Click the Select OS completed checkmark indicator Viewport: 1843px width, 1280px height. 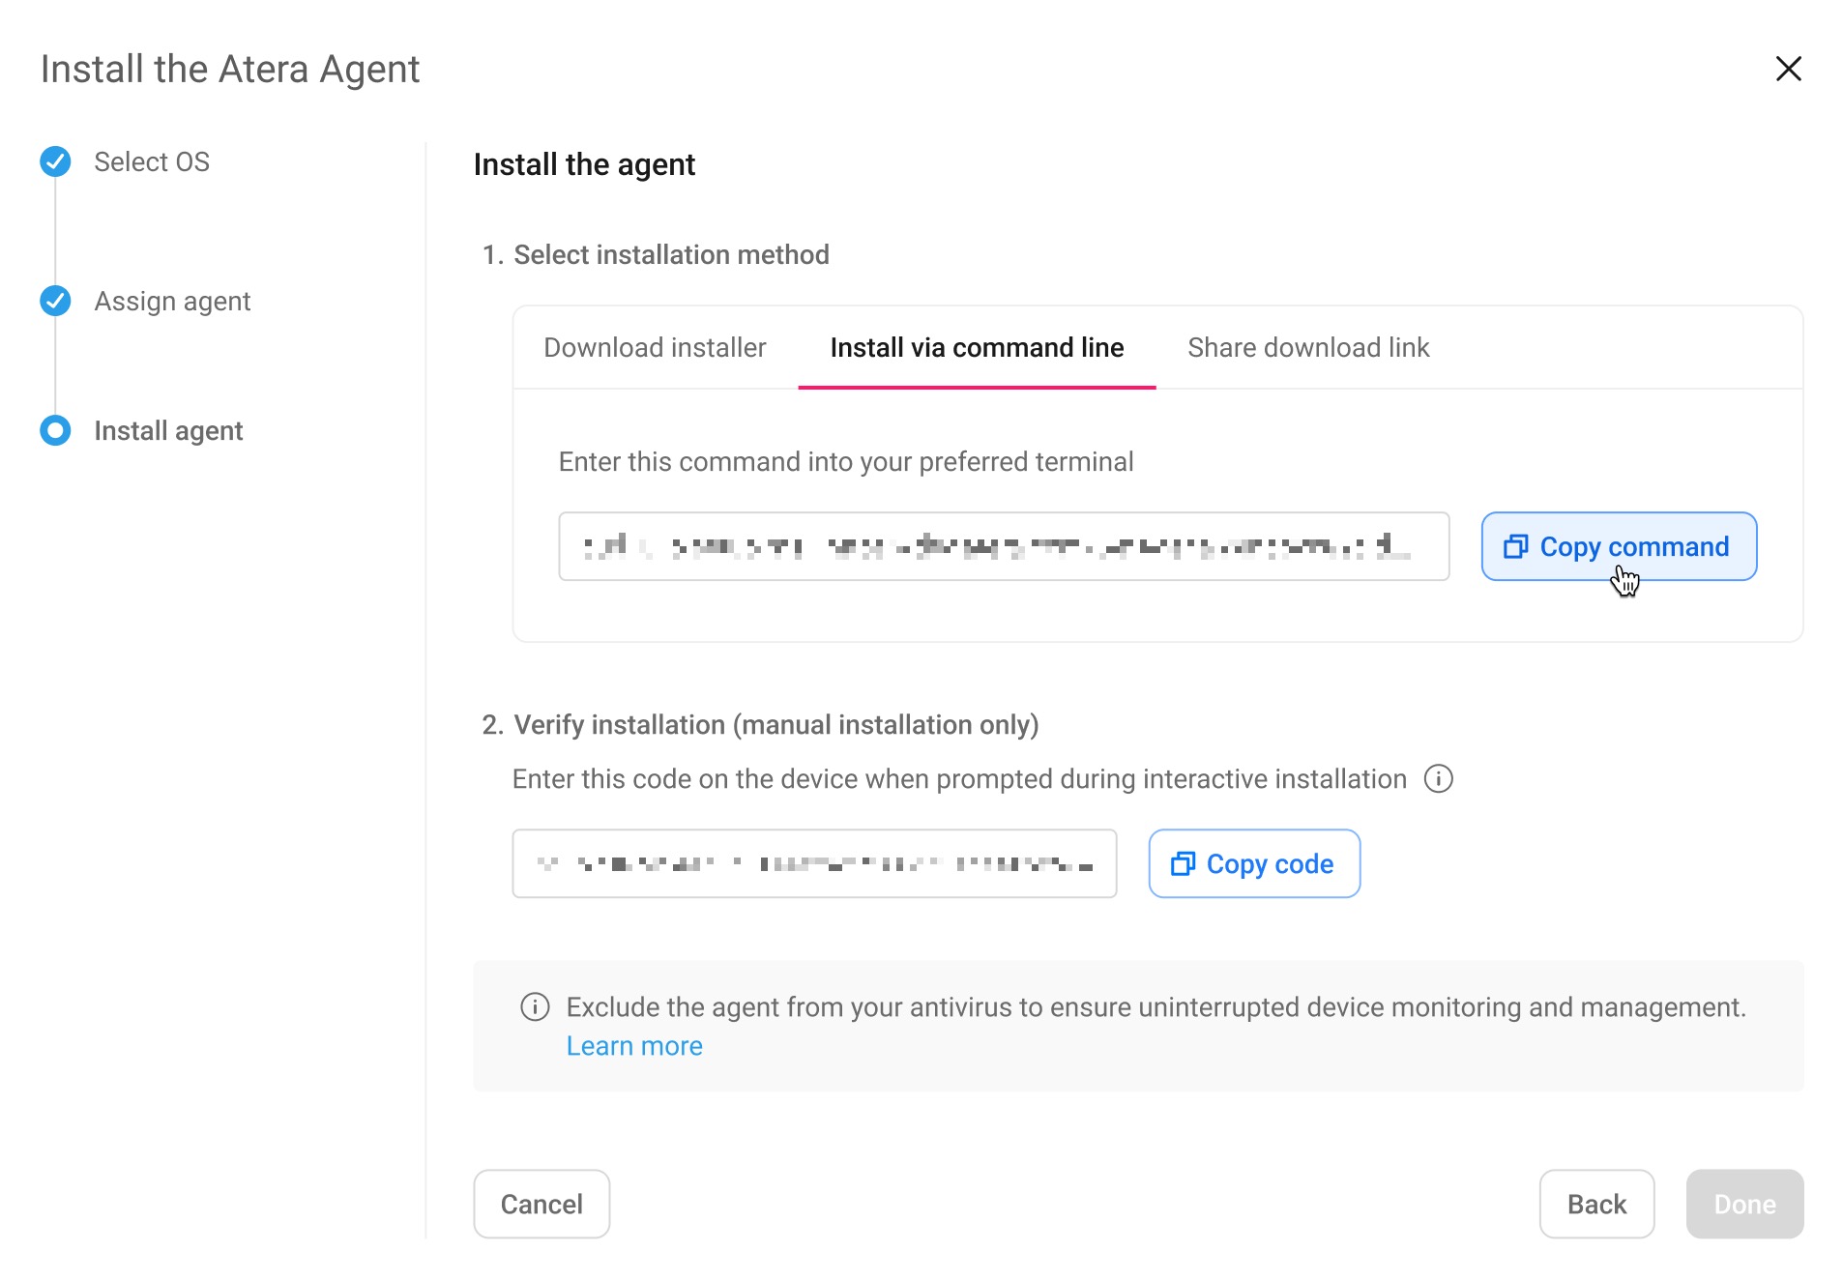pyautogui.click(x=55, y=161)
